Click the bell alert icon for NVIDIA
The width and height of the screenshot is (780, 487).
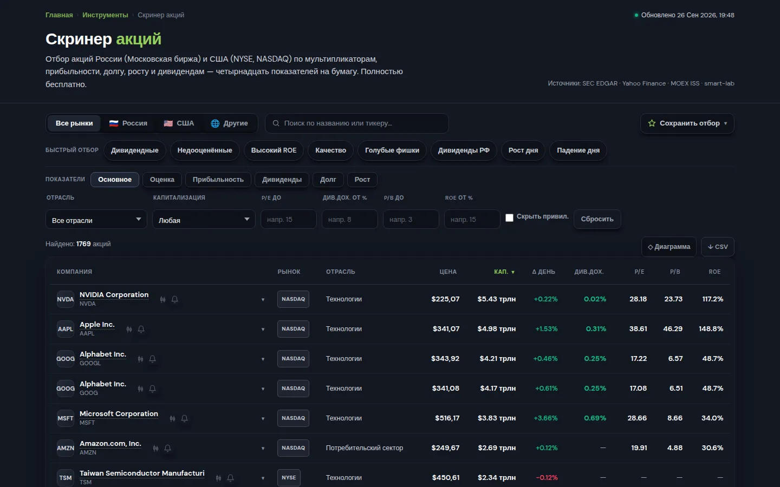point(174,299)
